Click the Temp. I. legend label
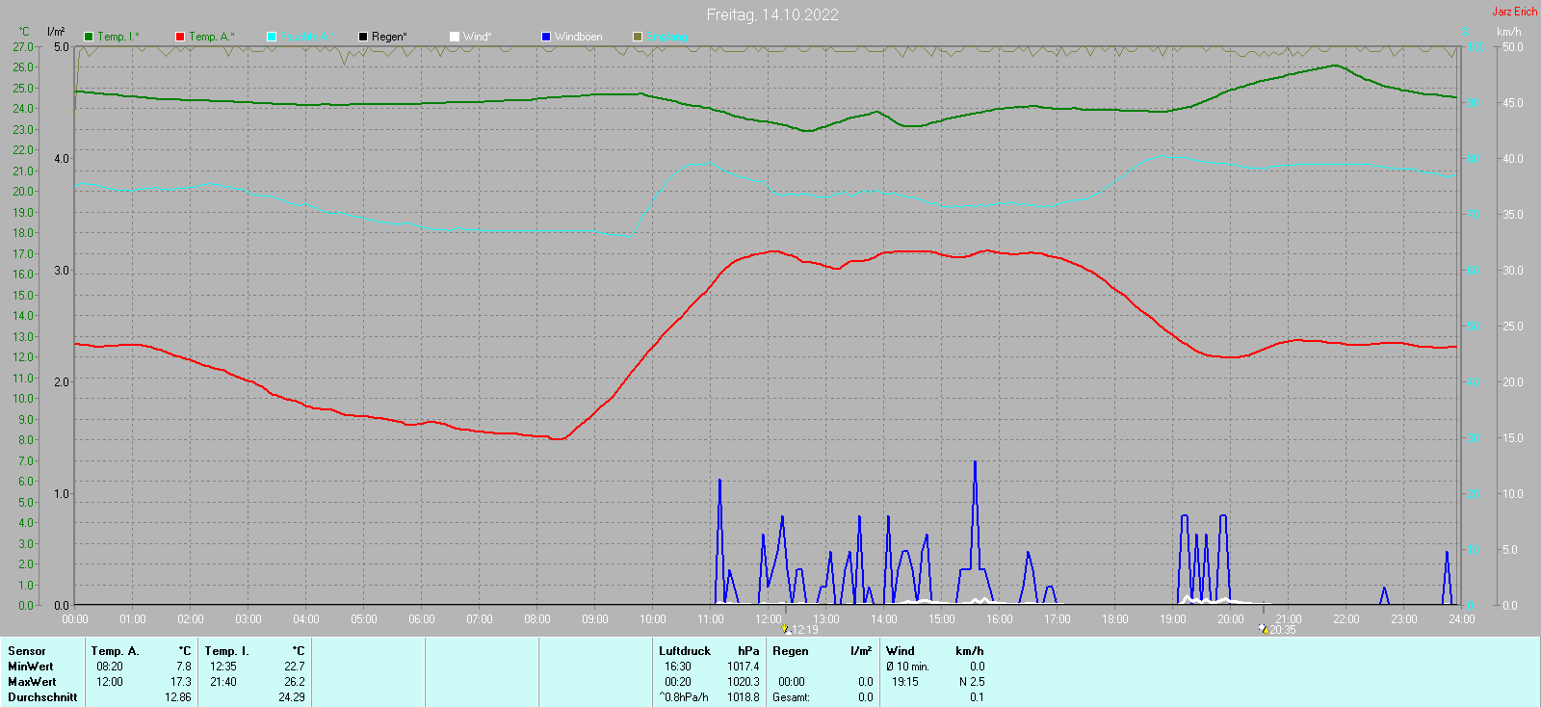 [x=118, y=37]
